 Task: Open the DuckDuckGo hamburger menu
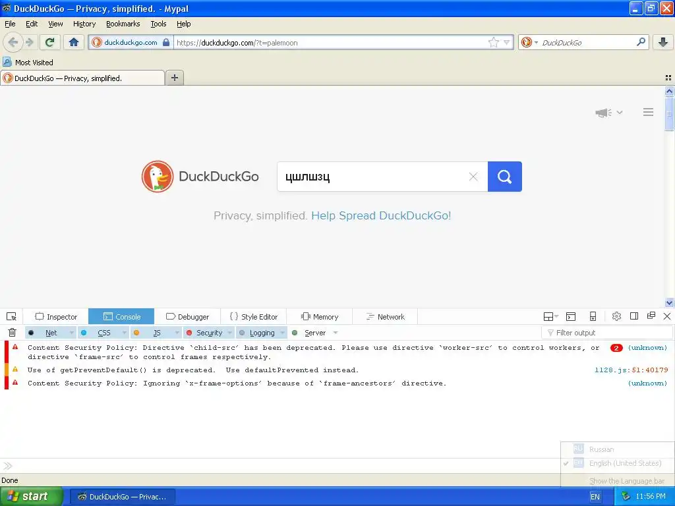(649, 112)
